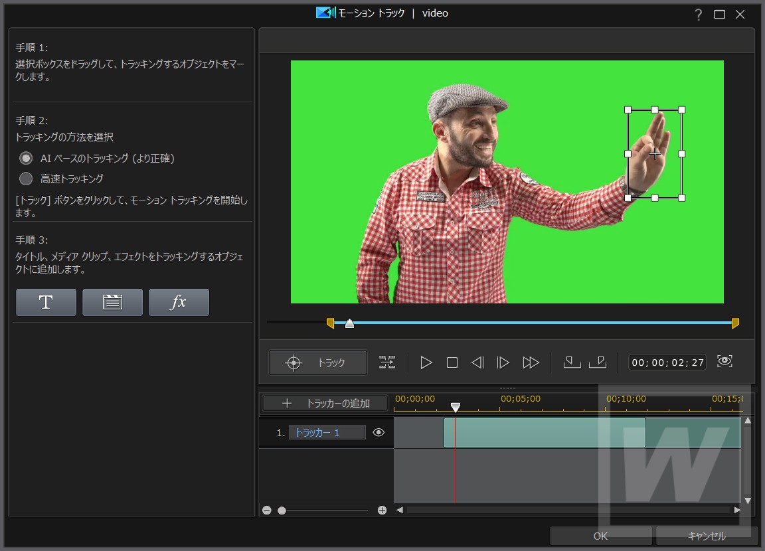Viewport: 765px width, 551px height.
Task: Select high-speed tracking (高速トラッキング) option
Action: pyautogui.click(x=26, y=179)
